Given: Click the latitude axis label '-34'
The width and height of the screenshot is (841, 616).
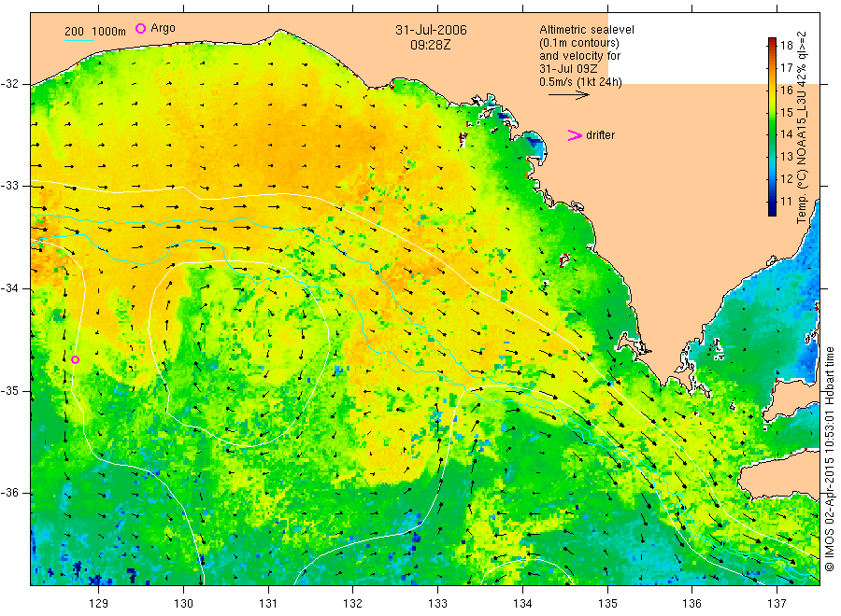Looking at the screenshot, I should (x=9, y=288).
